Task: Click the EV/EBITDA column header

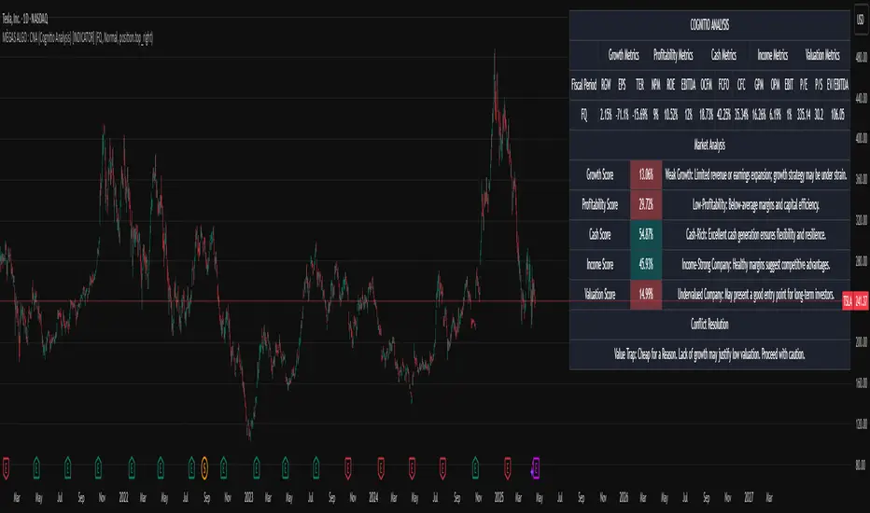Action: tap(837, 85)
